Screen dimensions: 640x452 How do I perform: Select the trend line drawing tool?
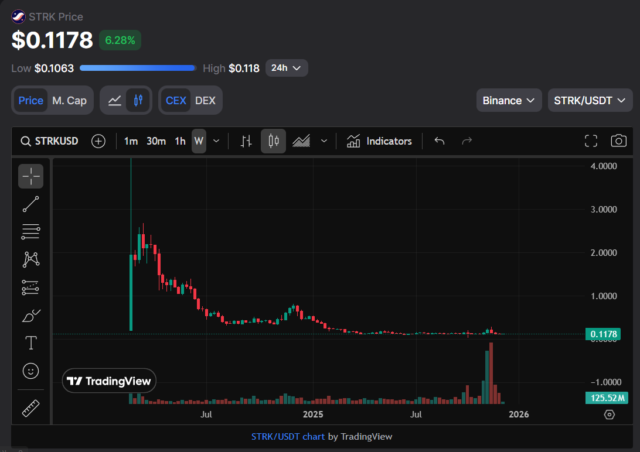tap(30, 204)
